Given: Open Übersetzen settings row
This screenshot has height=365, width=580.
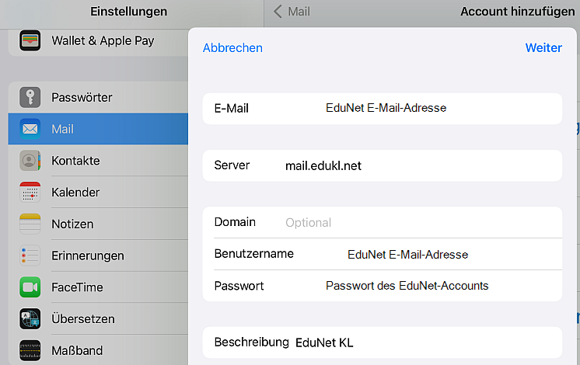Looking at the screenshot, I should coord(98,319).
